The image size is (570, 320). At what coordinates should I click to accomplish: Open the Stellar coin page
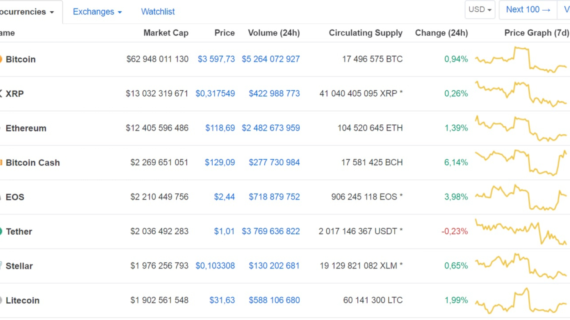[19, 266]
